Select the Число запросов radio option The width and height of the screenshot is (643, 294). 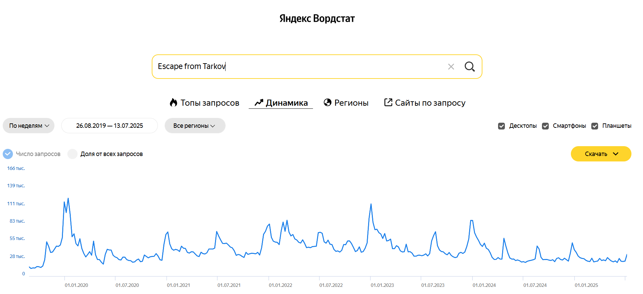pos(8,154)
